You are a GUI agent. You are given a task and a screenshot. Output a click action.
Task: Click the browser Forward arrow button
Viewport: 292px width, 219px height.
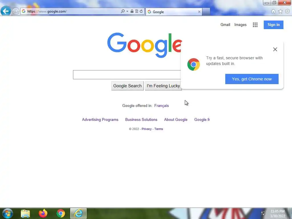pyautogui.click(x=15, y=11)
